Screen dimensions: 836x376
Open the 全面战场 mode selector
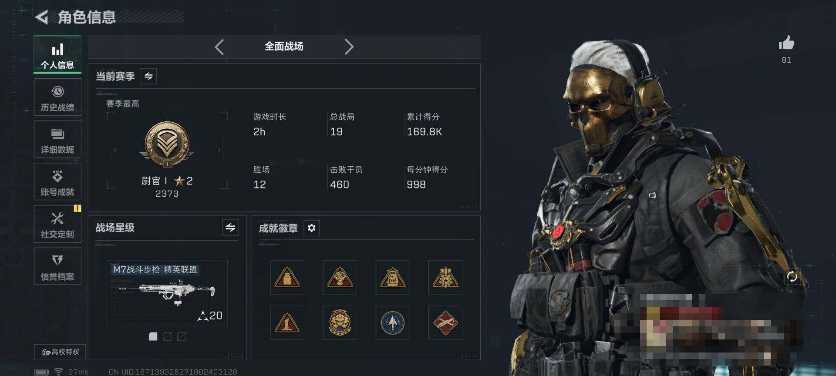point(284,47)
